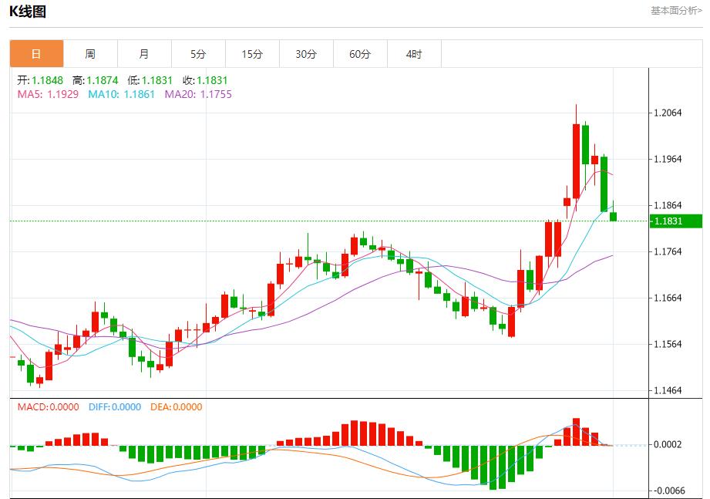Select the 60分 interval tab

coord(360,54)
